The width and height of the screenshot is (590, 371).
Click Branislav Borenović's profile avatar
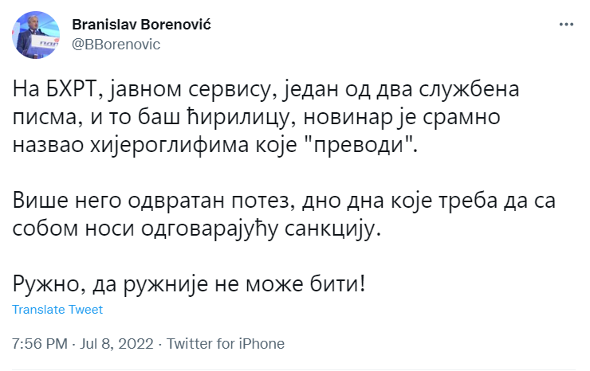(x=36, y=35)
